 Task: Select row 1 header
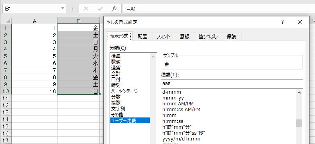(x=5, y=28)
